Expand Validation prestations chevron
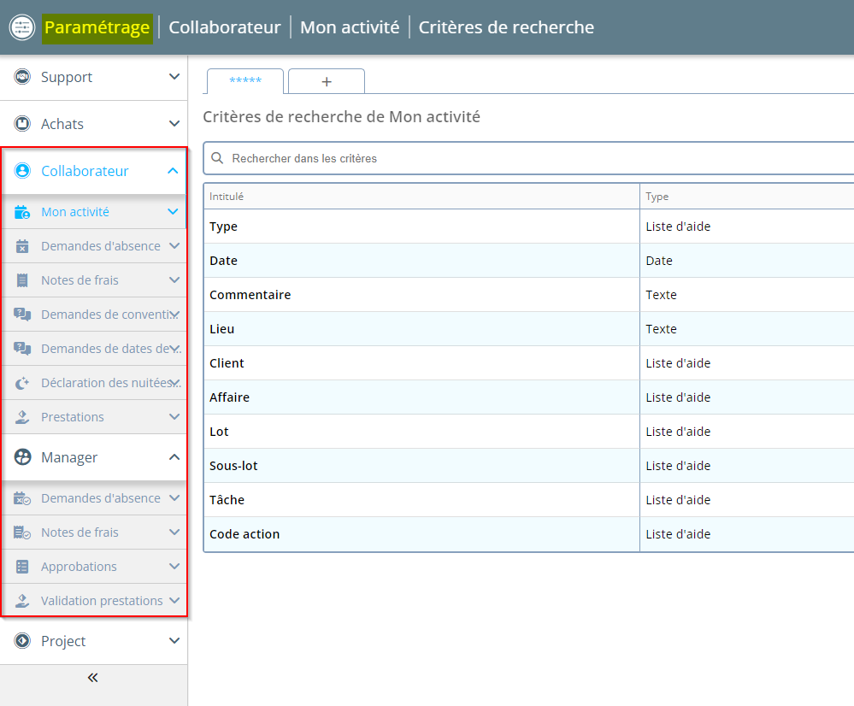The height and width of the screenshot is (706, 854). point(174,601)
